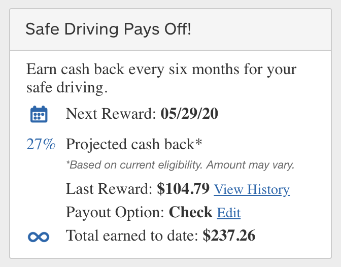341x267 pixels.
Task: Click the bold 'Check' payout value
Action: 191,212
